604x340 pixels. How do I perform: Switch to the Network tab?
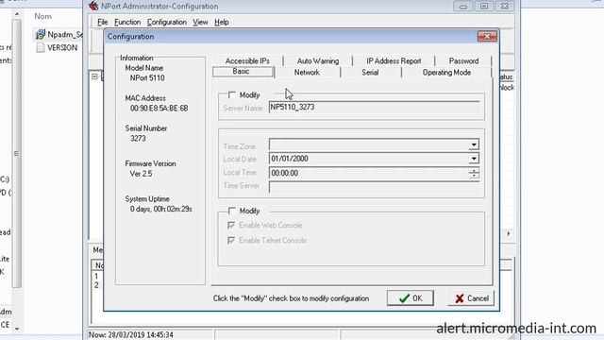pos(307,72)
